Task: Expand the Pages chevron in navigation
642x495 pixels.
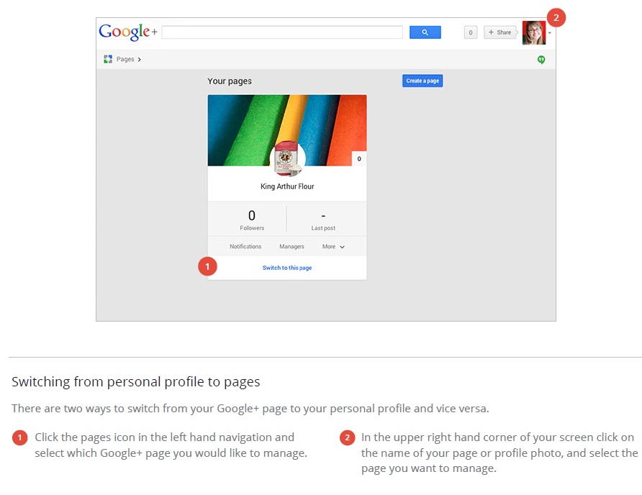Action: point(139,60)
